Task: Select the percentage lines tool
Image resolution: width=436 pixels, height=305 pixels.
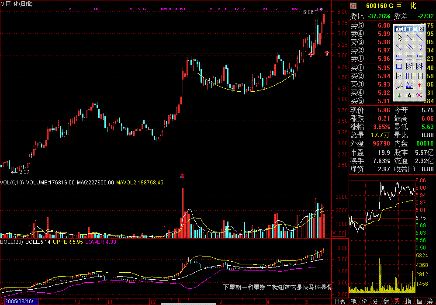Action: [x=409, y=57]
